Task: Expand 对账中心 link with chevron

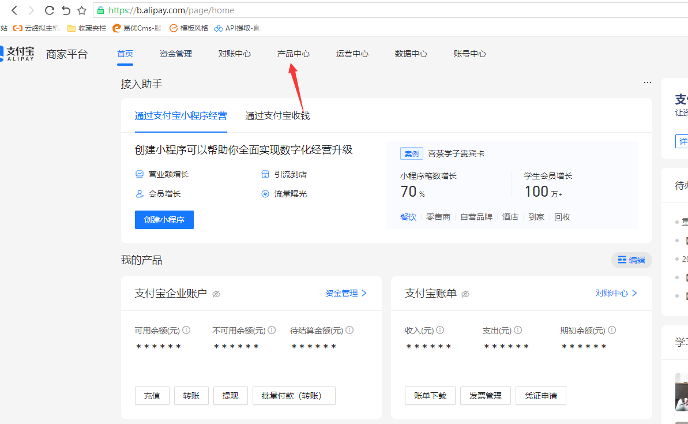Action: click(616, 293)
